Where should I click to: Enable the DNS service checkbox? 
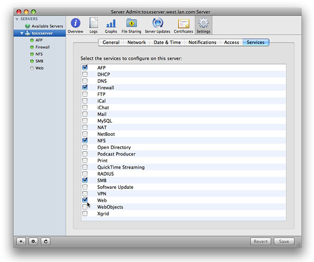85,81
